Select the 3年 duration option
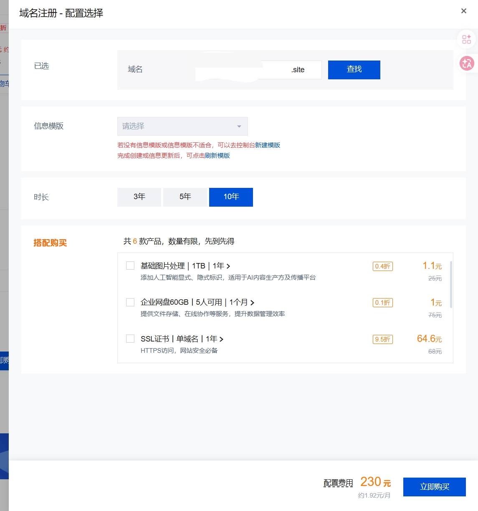This screenshot has height=511, width=478. [x=139, y=197]
